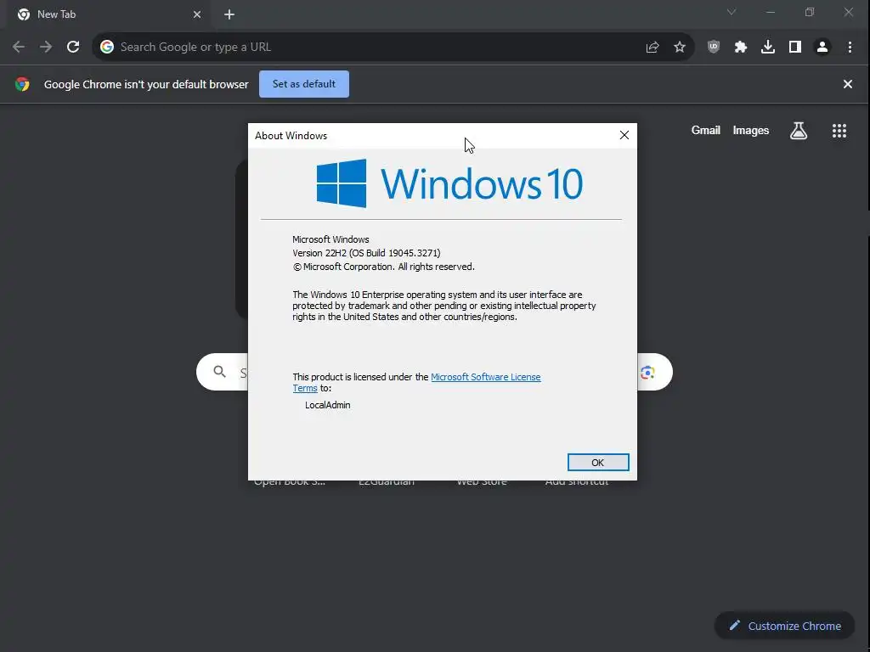This screenshot has height=652, width=870.
Task: Click the Set as default button
Action: click(303, 84)
